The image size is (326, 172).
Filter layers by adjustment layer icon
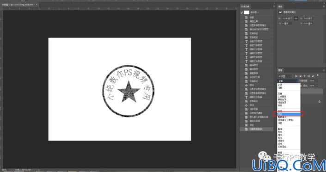coord(301,76)
